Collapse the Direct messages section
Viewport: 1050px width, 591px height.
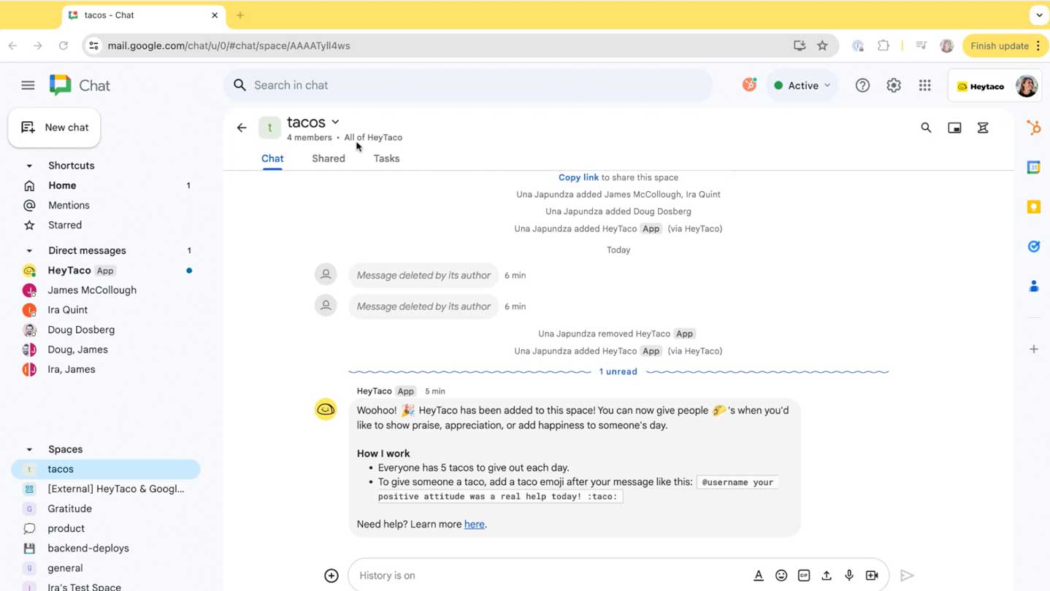tap(29, 250)
